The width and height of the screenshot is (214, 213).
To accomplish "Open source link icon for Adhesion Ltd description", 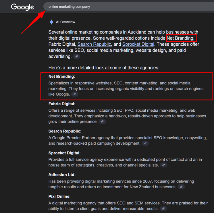I will click(x=181, y=187).
